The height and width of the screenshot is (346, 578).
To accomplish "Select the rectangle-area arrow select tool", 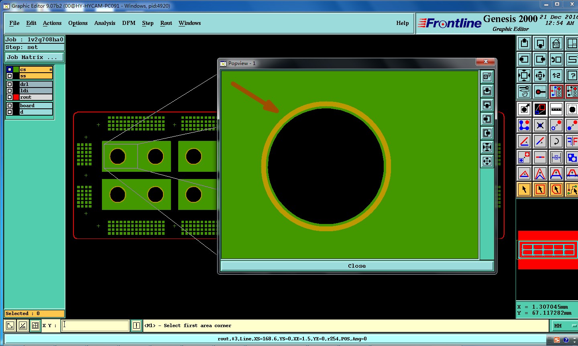I will 540,189.
